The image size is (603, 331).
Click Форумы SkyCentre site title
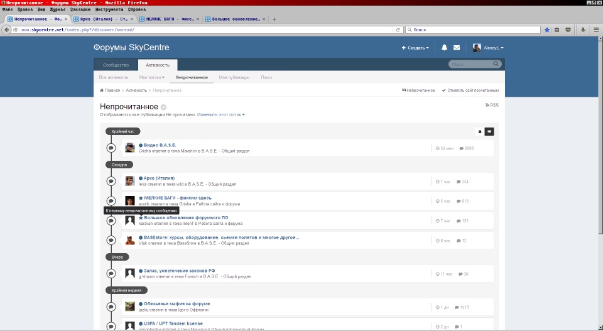pyautogui.click(x=131, y=47)
